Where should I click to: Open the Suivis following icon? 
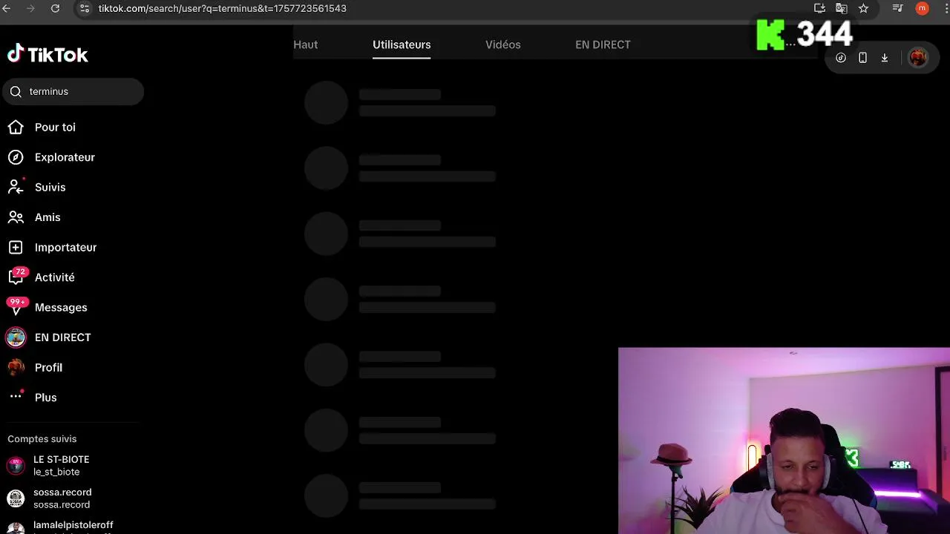[x=16, y=188]
